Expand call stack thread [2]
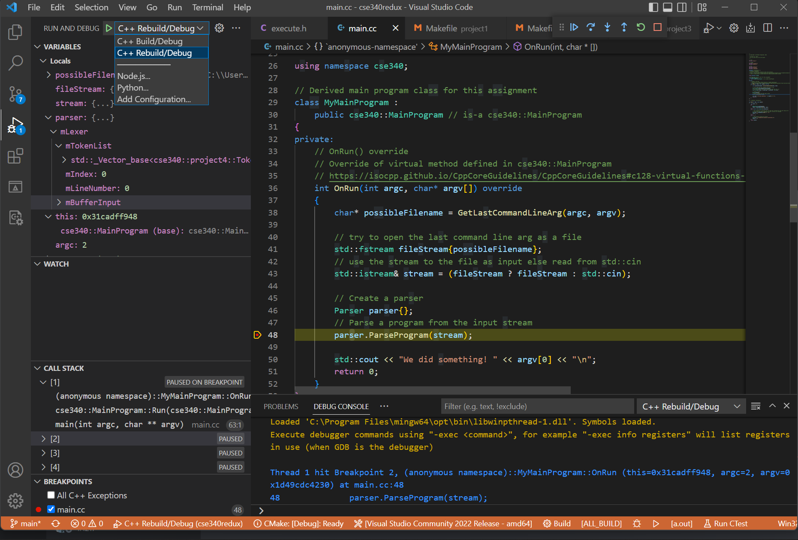This screenshot has height=540, width=798. [x=43, y=439]
